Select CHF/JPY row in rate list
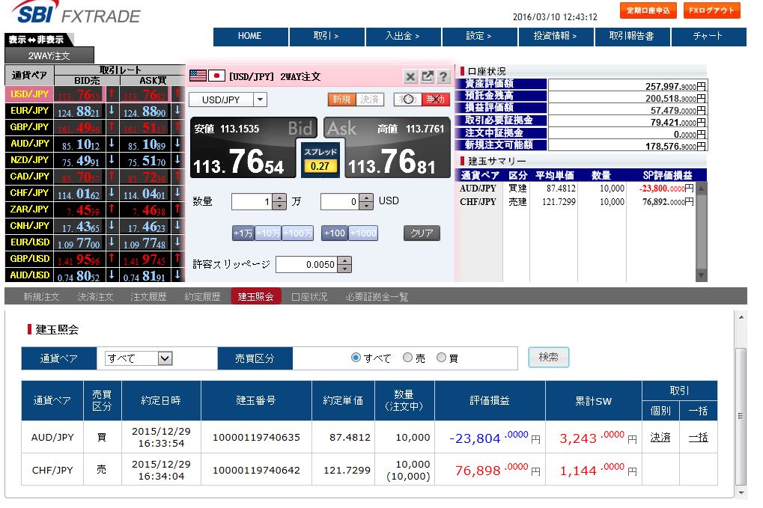The width and height of the screenshot is (763, 508). pos(95,193)
